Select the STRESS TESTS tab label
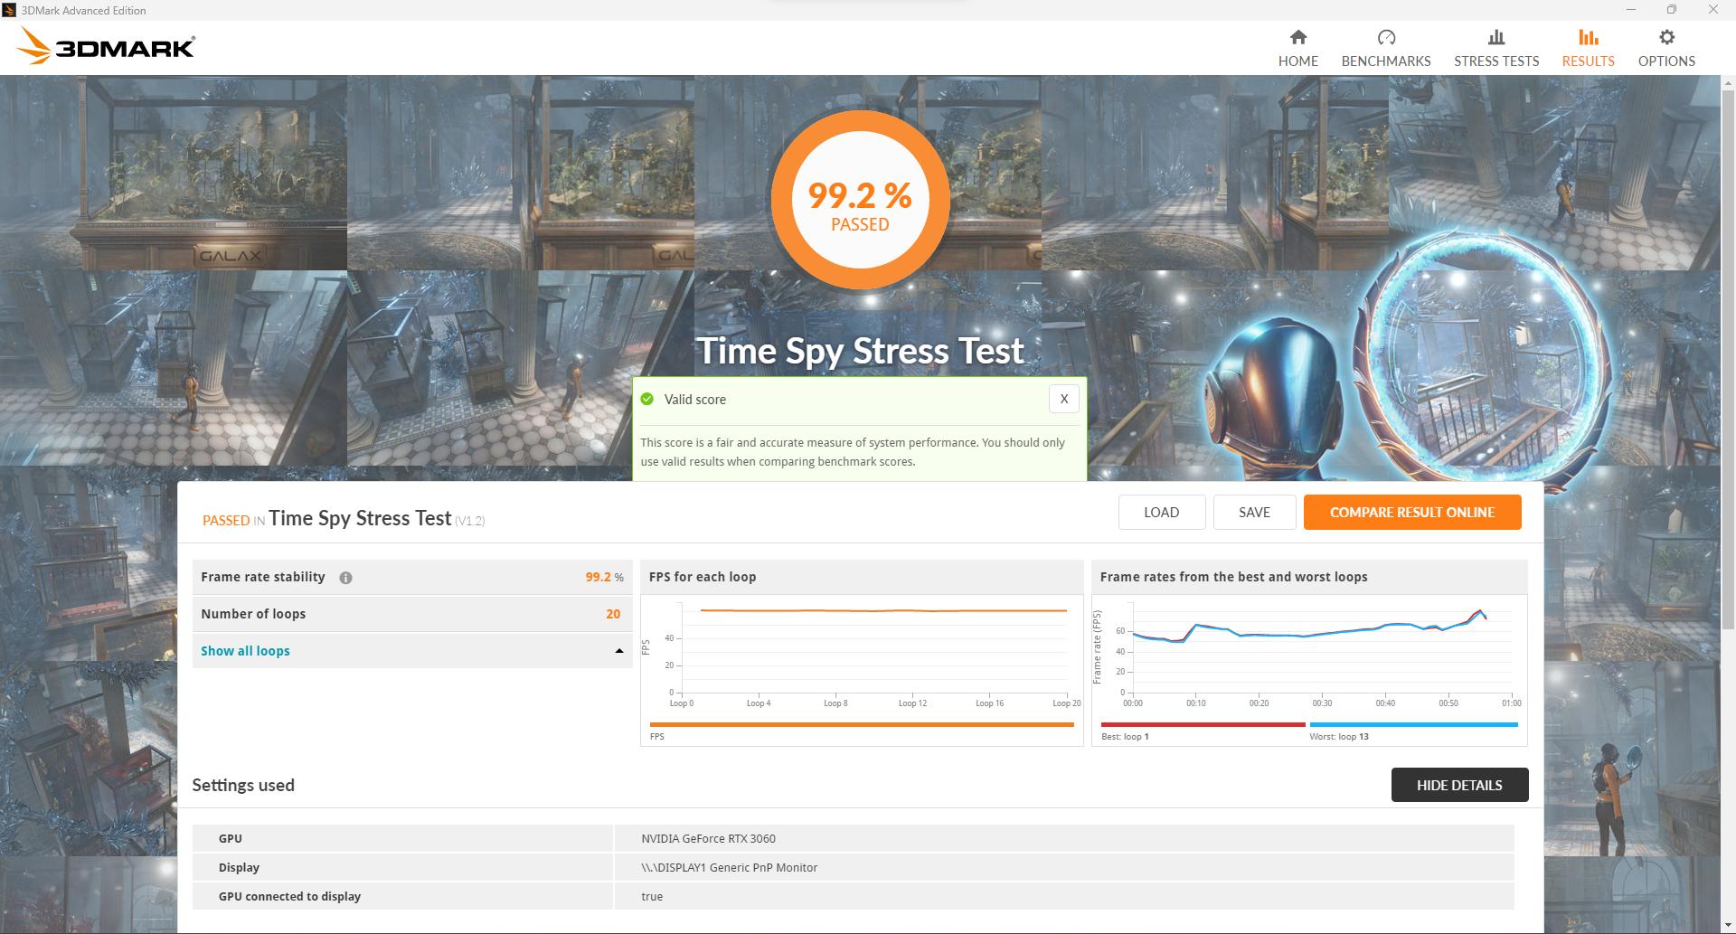The height and width of the screenshot is (934, 1736). coord(1496,61)
